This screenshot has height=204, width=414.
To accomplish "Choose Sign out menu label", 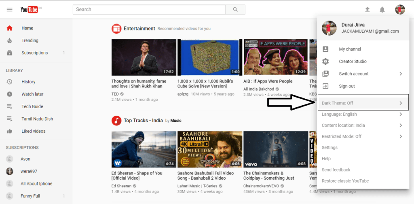I will 347,86.
